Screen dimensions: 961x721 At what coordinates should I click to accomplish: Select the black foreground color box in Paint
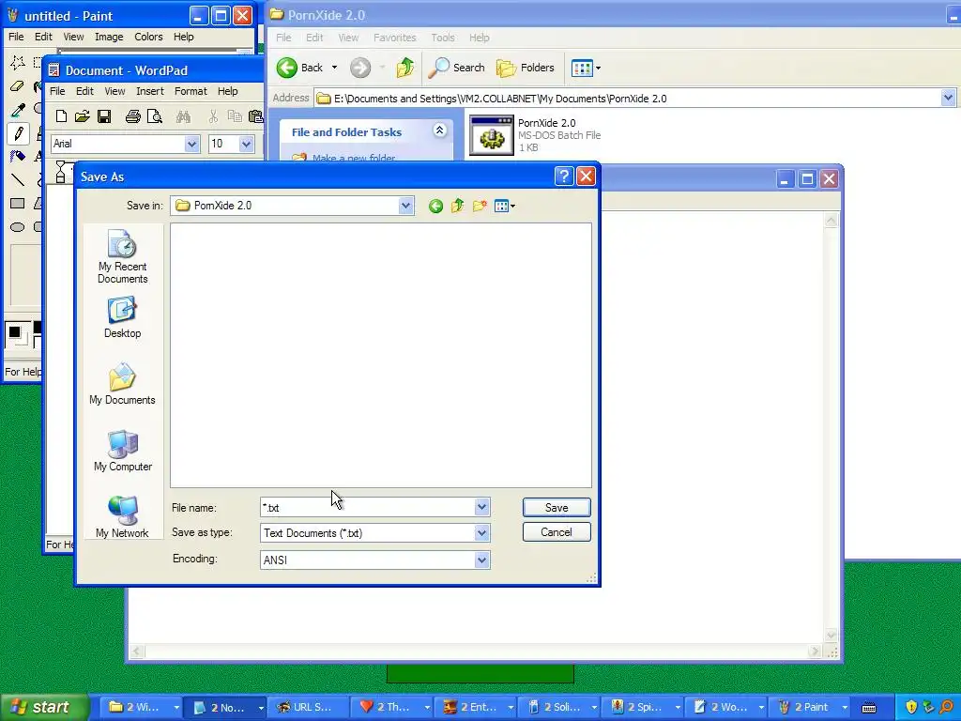click(x=15, y=333)
